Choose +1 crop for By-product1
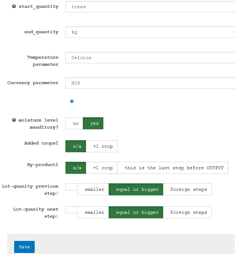This screenshot has height=254, width=235. (102, 168)
